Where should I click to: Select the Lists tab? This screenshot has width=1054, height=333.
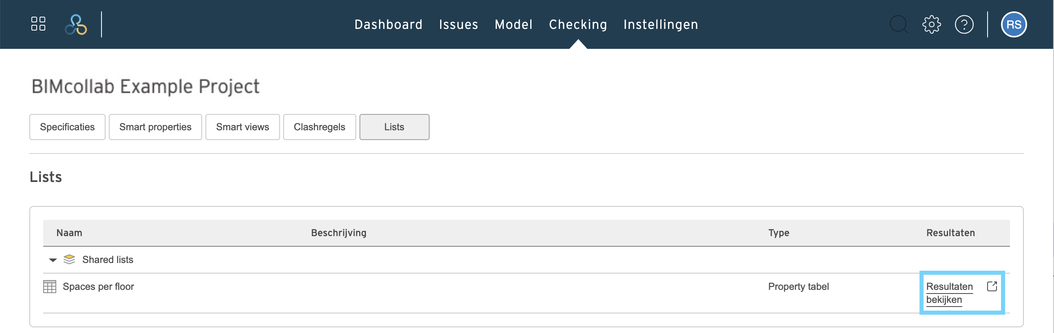394,127
